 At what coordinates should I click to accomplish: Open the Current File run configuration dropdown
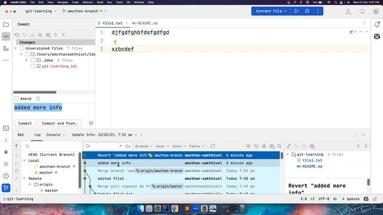[271, 11]
